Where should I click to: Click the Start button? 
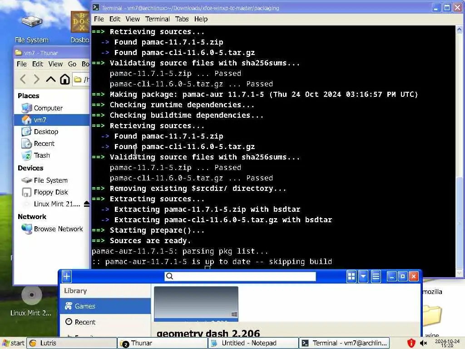coord(13,343)
